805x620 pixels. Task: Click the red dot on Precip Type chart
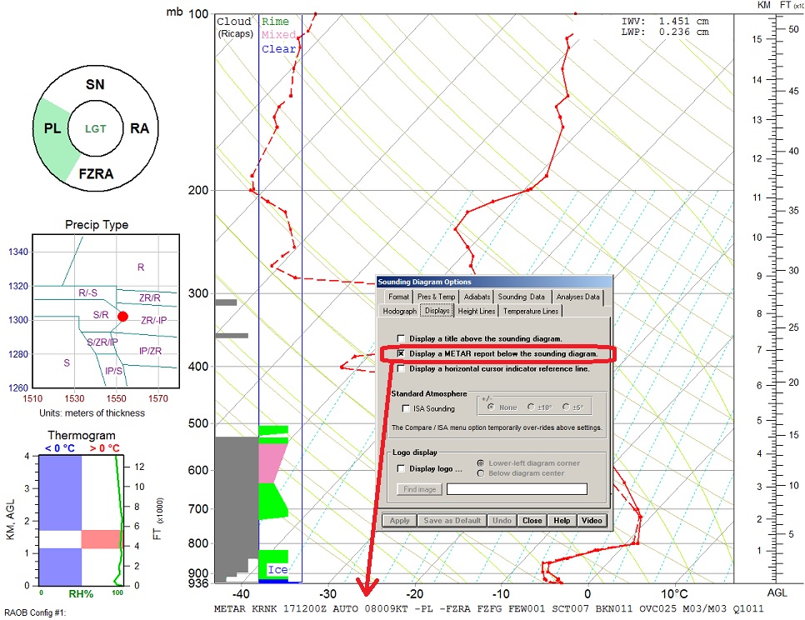pyautogui.click(x=122, y=316)
